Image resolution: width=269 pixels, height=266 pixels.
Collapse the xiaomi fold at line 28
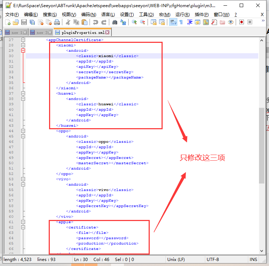pyautogui.click(x=23, y=45)
